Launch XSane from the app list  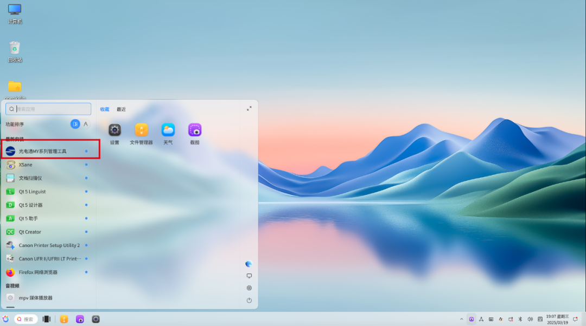tap(49, 165)
